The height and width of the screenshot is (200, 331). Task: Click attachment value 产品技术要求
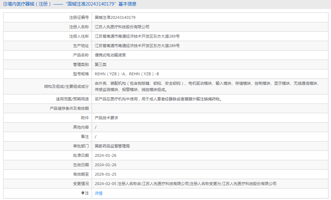pyautogui.click(x=106, y=118)
